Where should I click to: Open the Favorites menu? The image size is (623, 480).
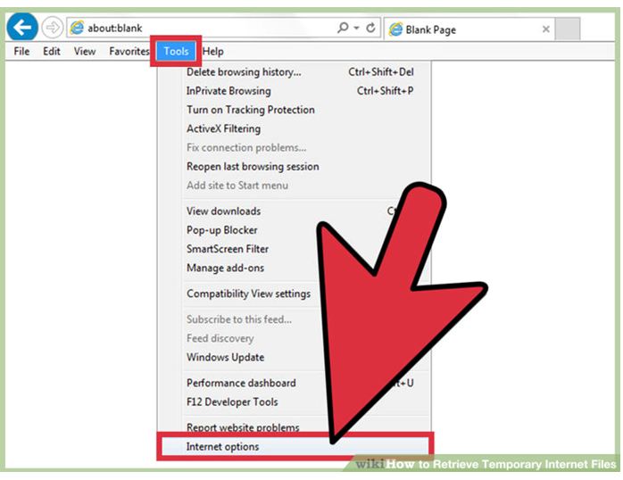(x=129, y=51)
